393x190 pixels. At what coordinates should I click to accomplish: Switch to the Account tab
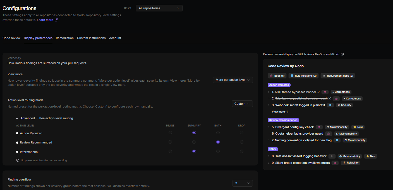(x=115, y=38)
